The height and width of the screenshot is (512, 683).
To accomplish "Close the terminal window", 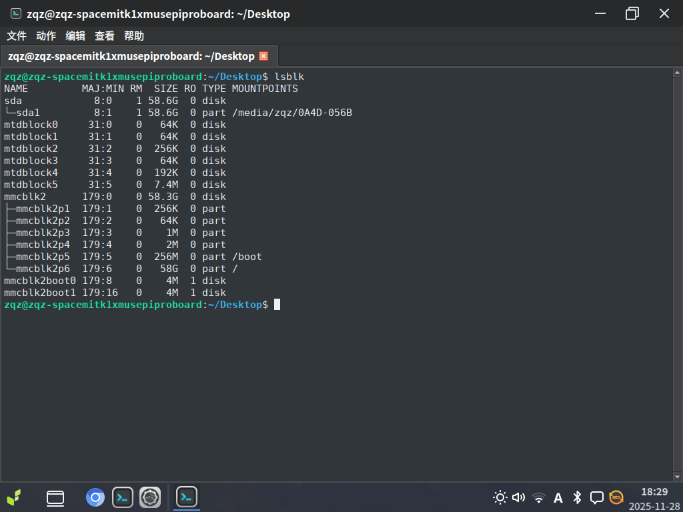I will [x=664, y=13].
